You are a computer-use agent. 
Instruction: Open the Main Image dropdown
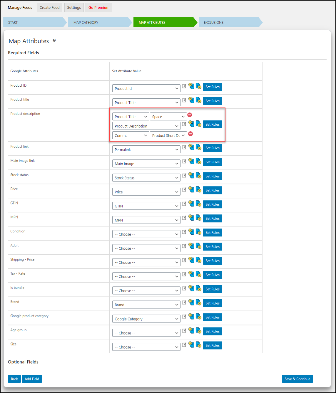point(146,164)
